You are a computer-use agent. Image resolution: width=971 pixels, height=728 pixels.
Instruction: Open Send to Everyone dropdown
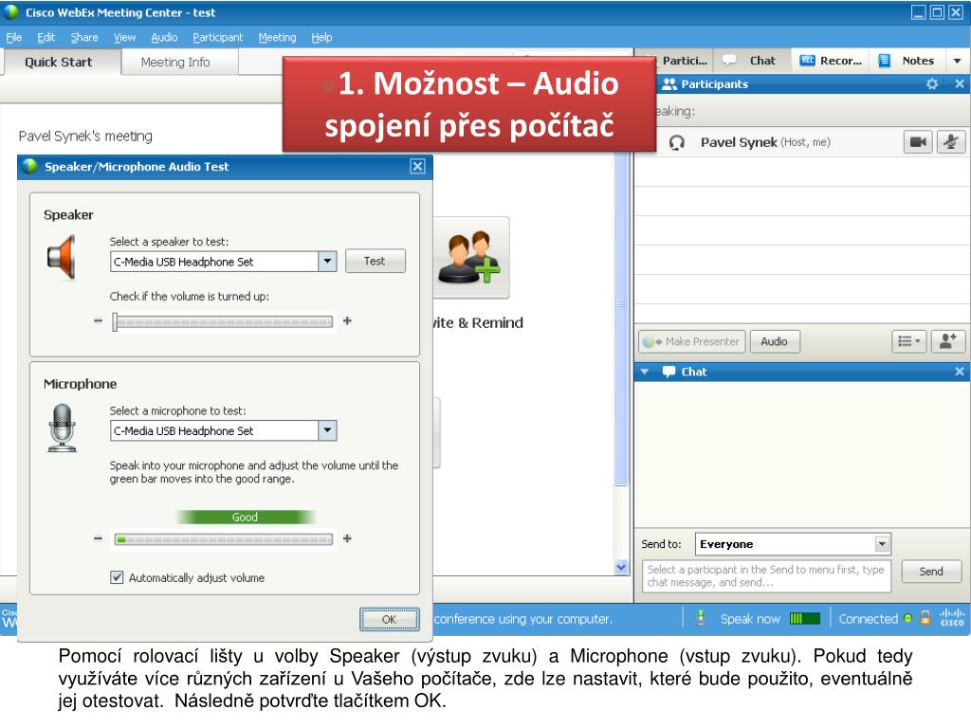(x=882, y=544)
